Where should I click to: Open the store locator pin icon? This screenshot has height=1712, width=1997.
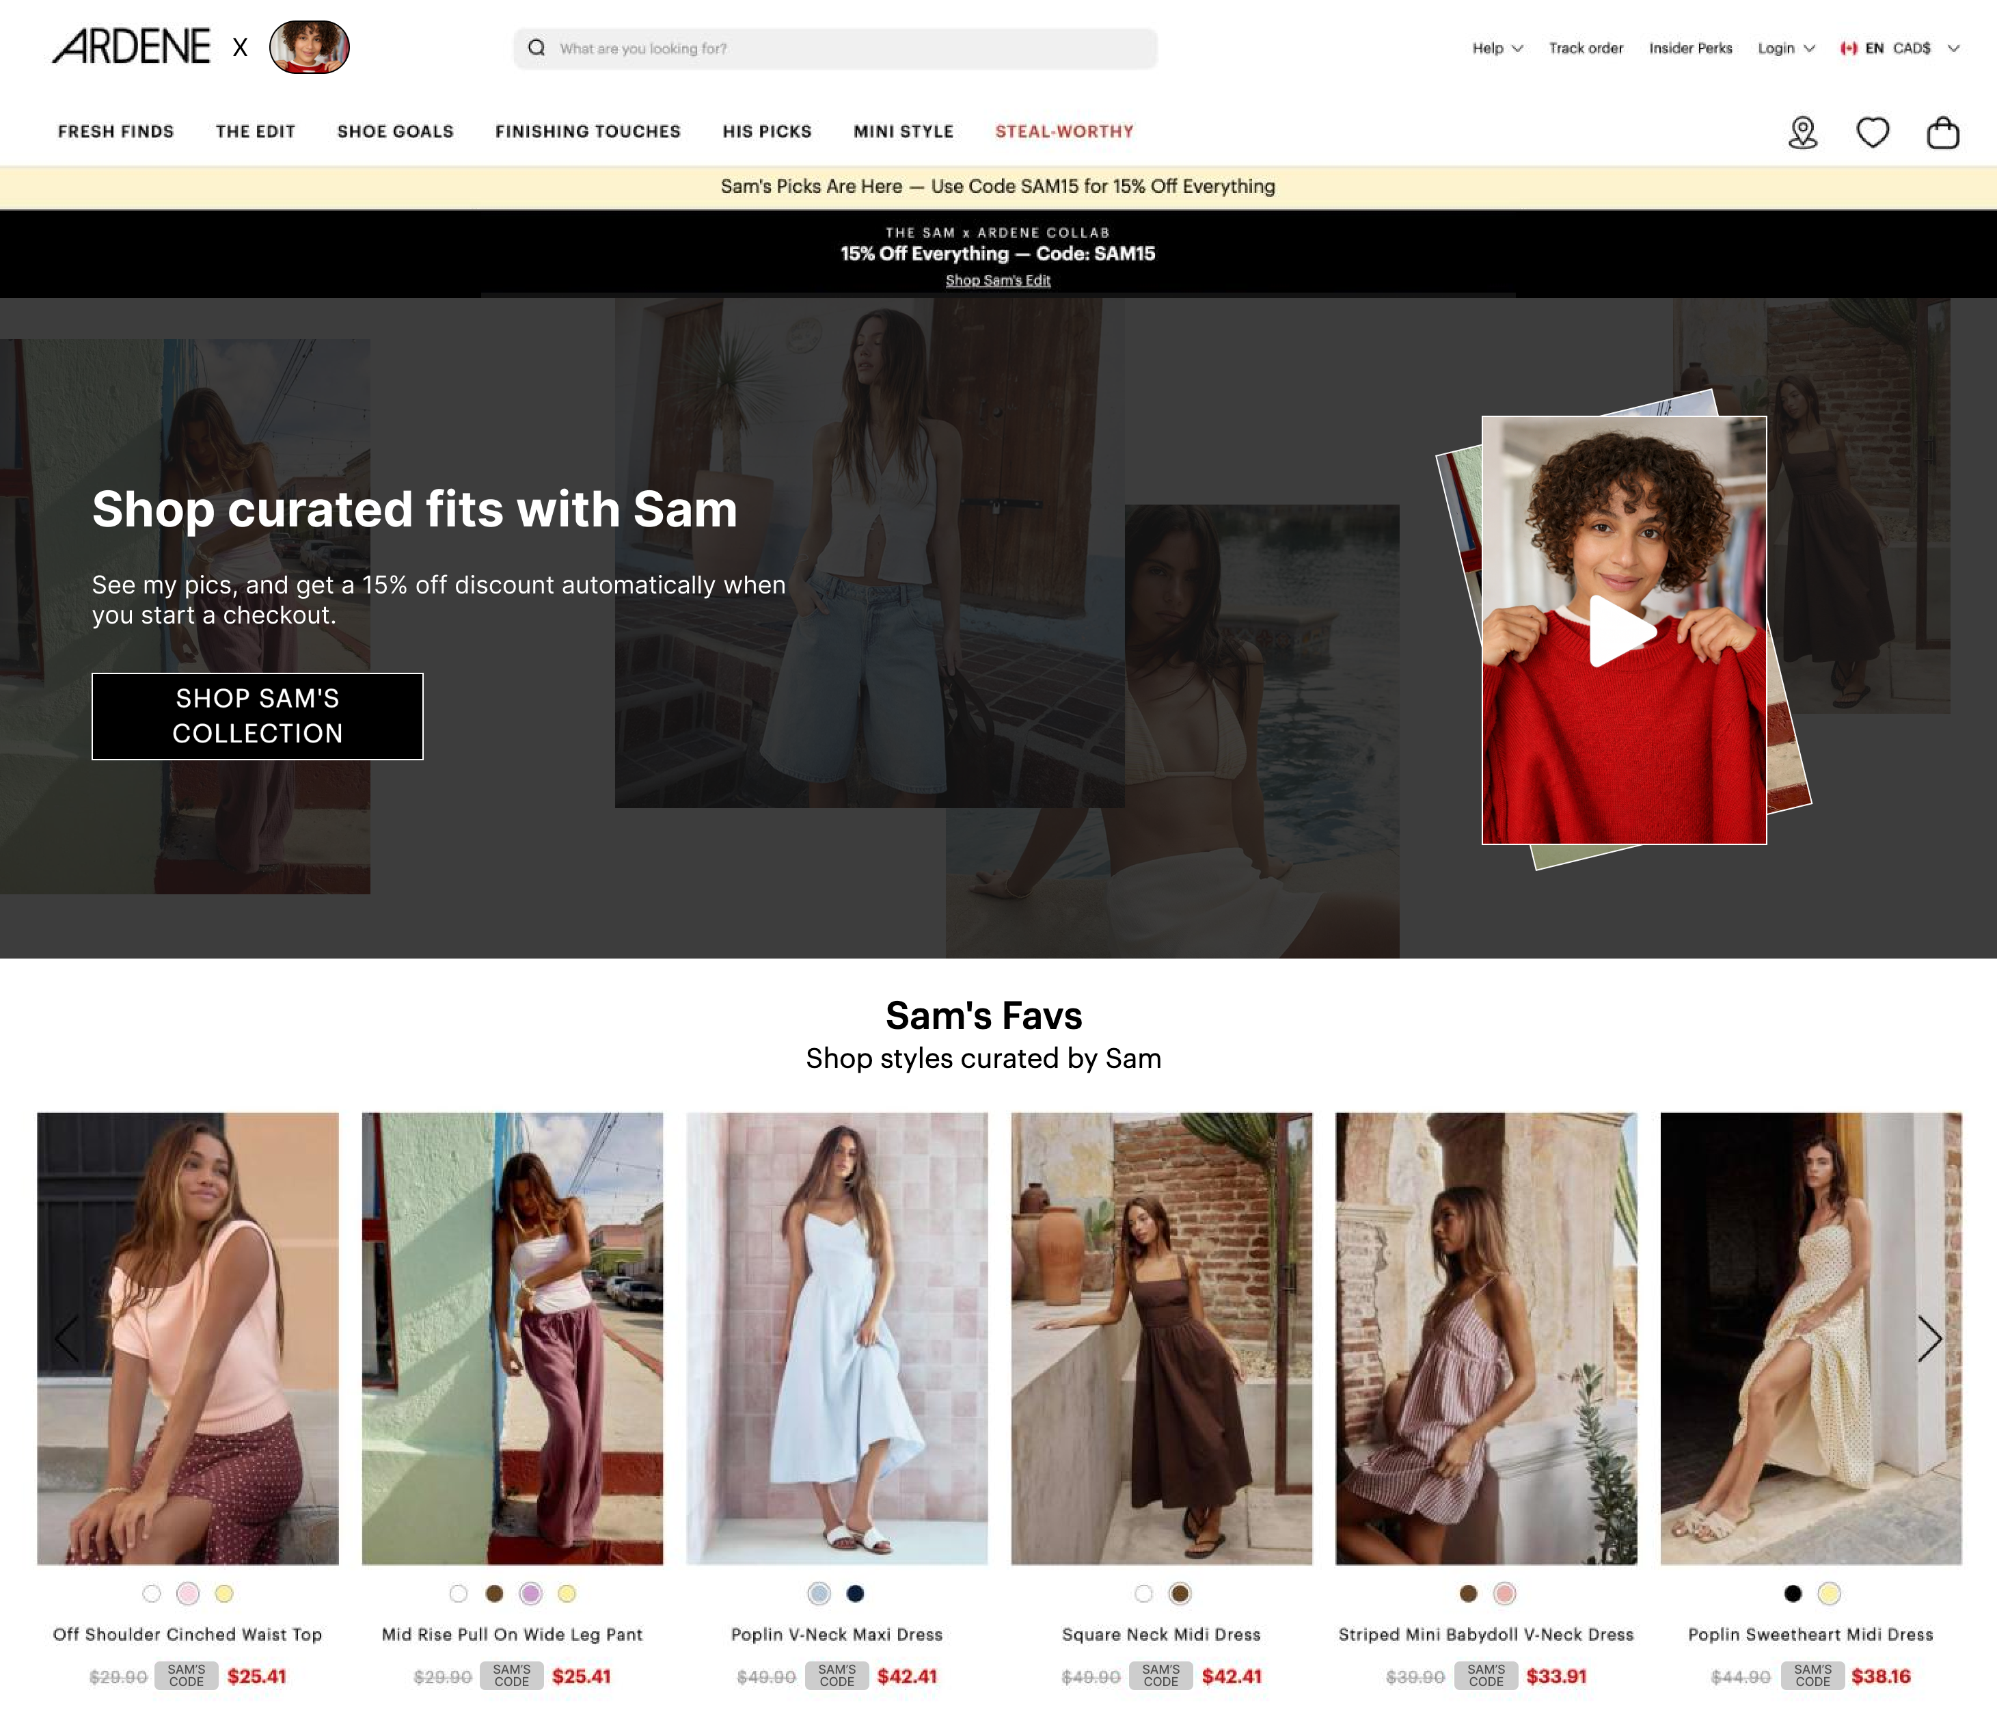pos(1802,132)
